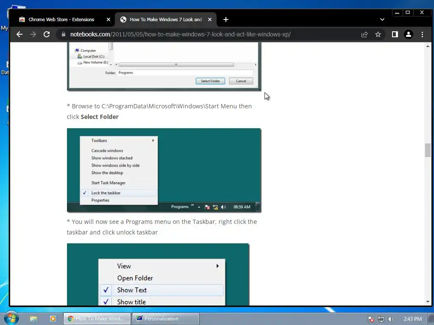
Task: Switch to Chrome Web Store - Extensions tab
Action: [x=61, y=19]
